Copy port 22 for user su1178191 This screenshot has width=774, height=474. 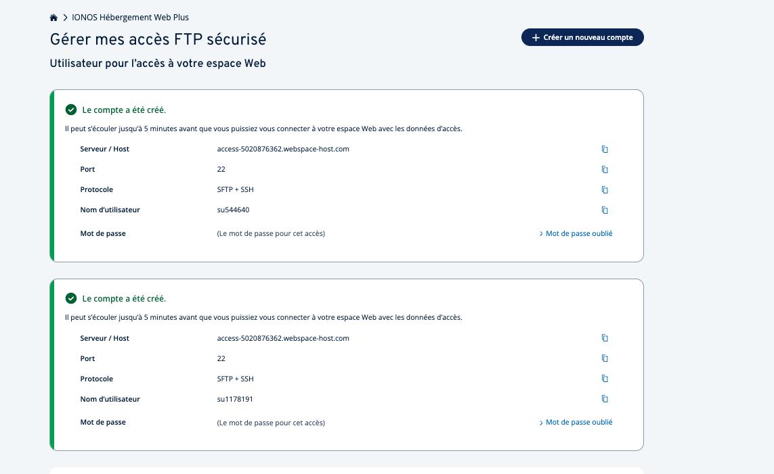point(605,358)
